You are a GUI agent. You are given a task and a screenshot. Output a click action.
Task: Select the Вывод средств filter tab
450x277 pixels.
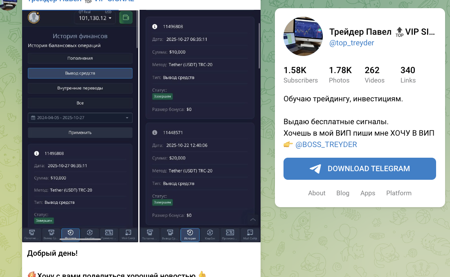80,73
